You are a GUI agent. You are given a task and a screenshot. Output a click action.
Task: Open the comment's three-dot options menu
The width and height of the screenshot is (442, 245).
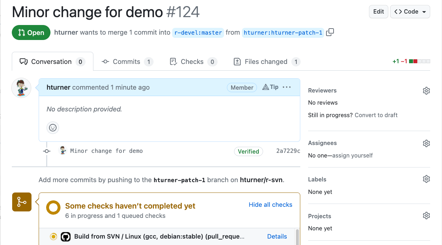point(287,87)
